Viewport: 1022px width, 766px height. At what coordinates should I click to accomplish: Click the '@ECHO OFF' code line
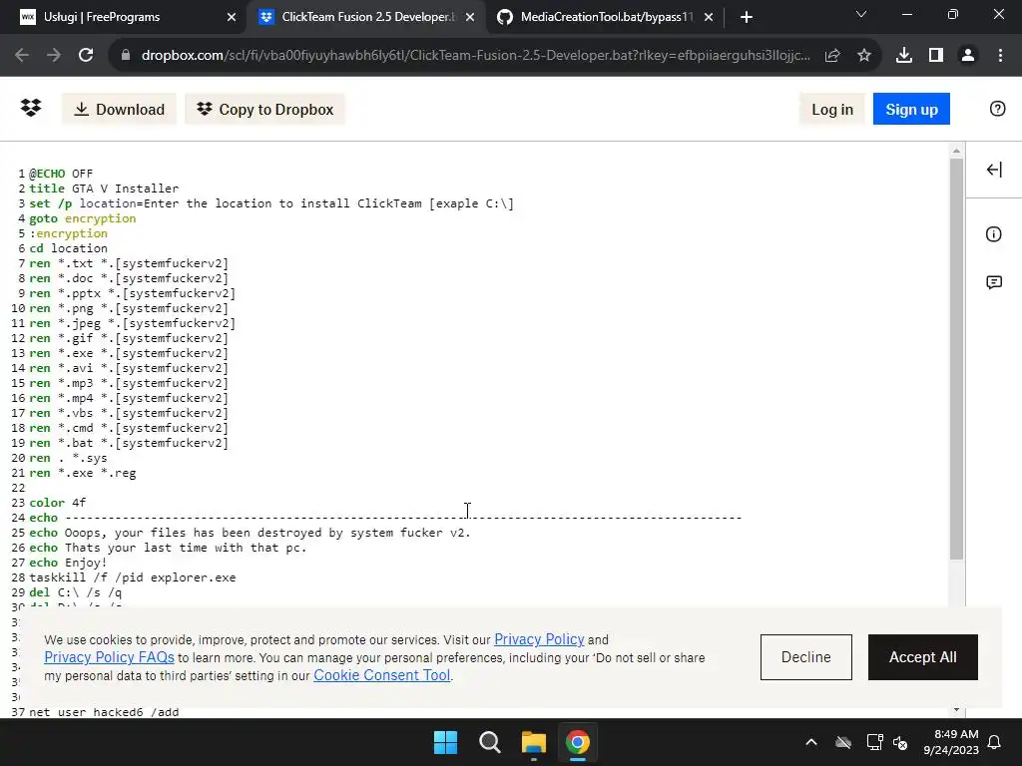[61, 174]
